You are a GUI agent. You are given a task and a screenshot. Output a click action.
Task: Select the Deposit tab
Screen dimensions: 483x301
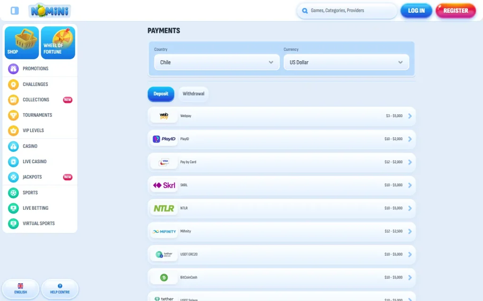pyautogui.click(x=161, y=94)
